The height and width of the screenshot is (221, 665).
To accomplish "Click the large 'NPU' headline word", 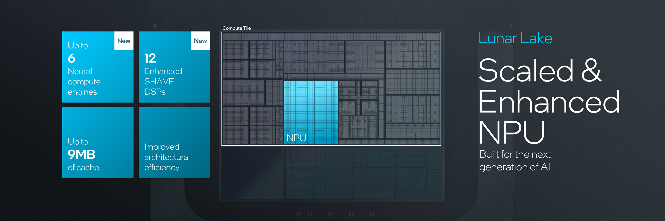I will click(512, 132).
